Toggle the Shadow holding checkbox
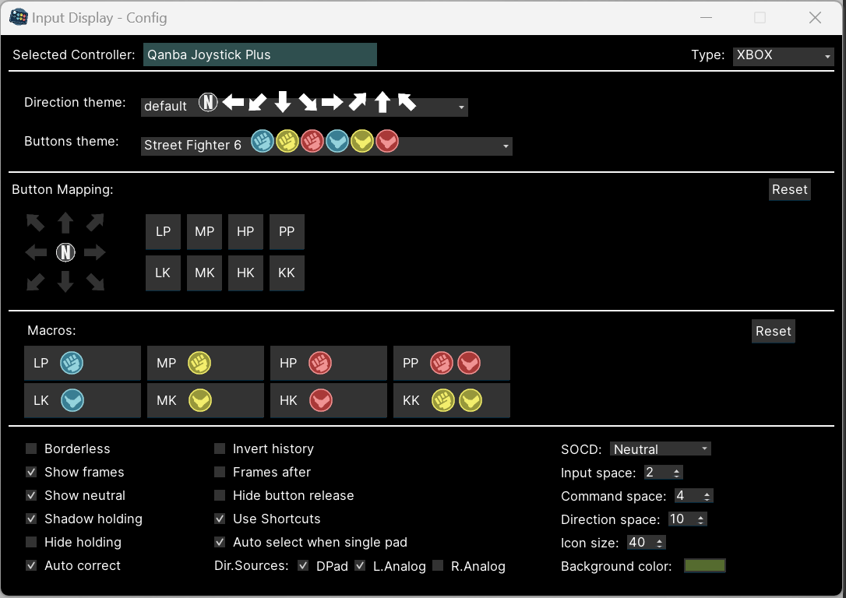This screenshot has width=846, height=598. 31,519
